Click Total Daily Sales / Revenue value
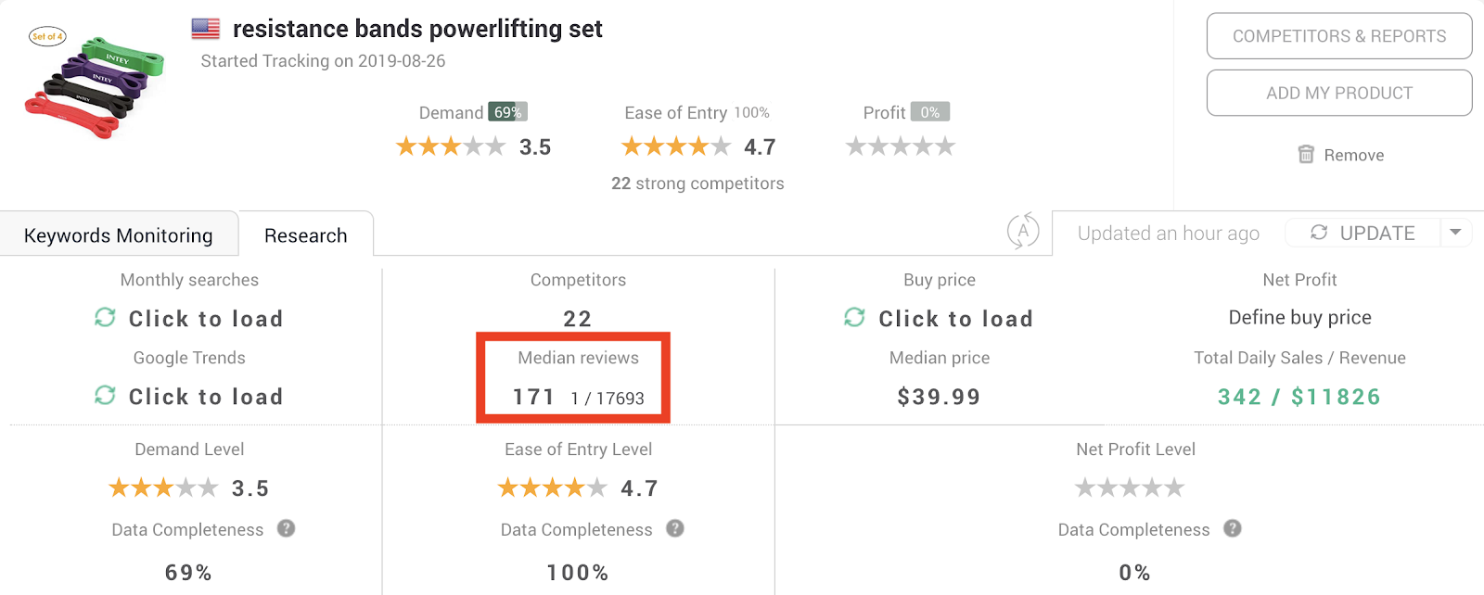Image resolution: width=1484 pixels, height=595 pixels. [1298, 397]
